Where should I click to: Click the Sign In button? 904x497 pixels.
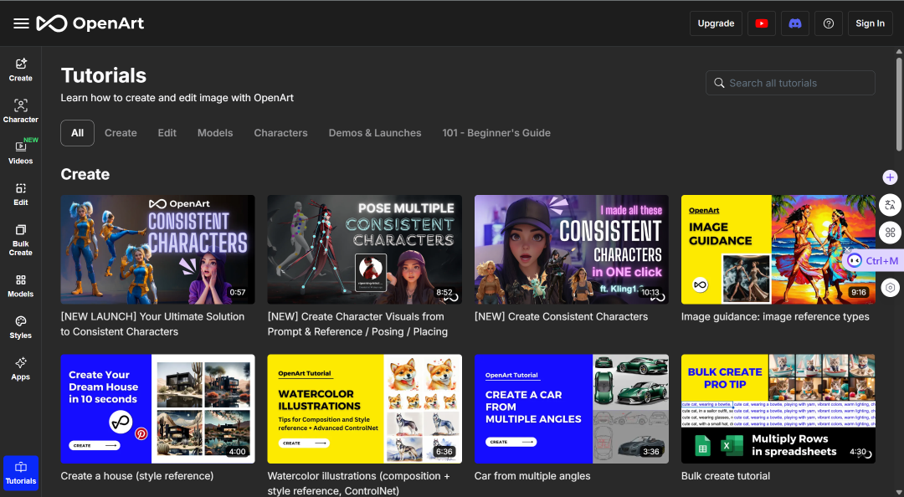pyautogui.click(x=870, y=23)
